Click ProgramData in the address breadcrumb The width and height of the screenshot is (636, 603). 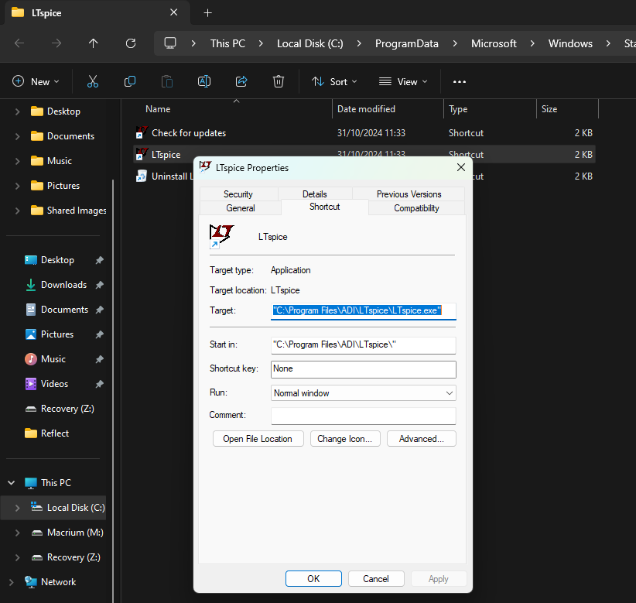coord(406,43)
